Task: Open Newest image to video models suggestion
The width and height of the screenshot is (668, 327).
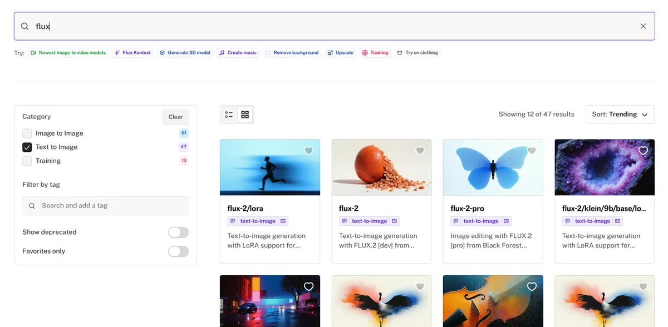Action: 68,53
